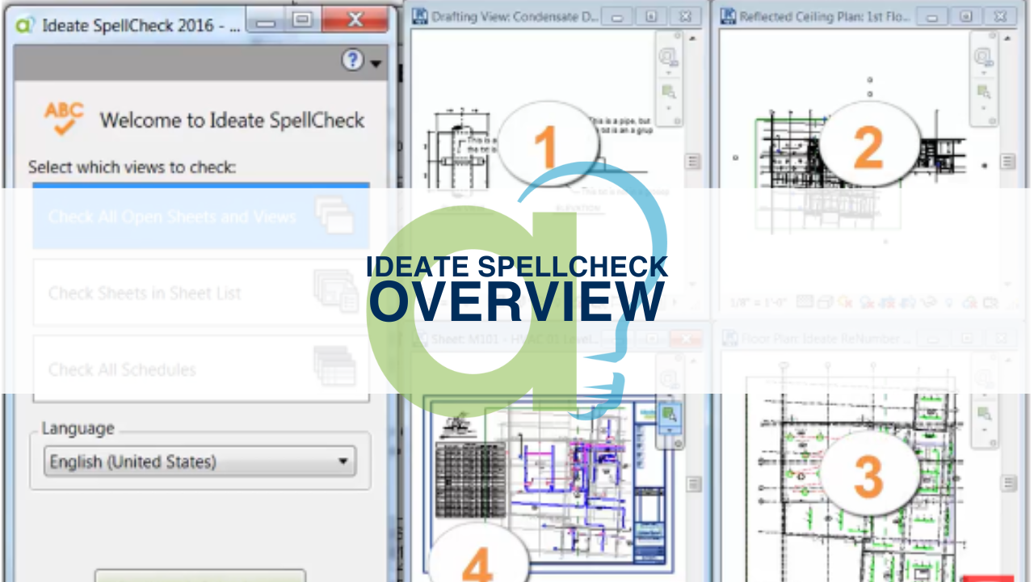Screen dimensions: 1034x582
Task: Click Revit icon in Floor Plan title bar
Action: [729, 339]
